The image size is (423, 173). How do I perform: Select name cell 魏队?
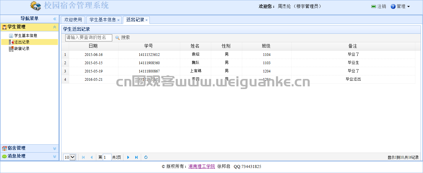(195, 63)
